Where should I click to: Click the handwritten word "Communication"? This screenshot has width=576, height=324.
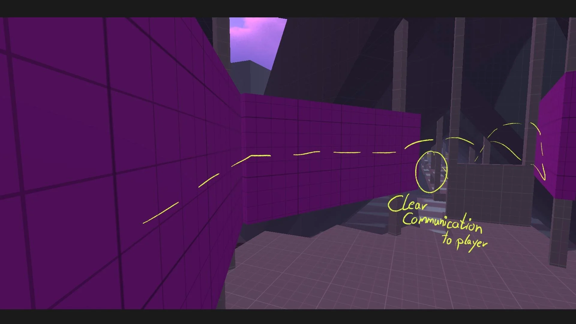tap(442, 223)
